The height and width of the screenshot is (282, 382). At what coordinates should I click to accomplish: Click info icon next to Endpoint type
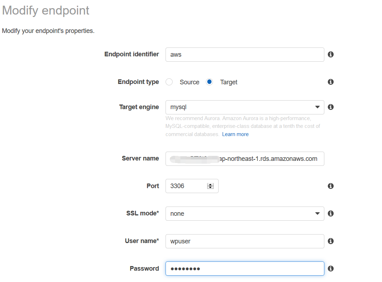[x=331, y=82]
